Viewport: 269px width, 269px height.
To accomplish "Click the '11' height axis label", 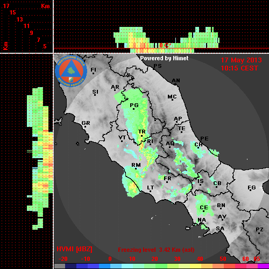I will tap(26, 26).
